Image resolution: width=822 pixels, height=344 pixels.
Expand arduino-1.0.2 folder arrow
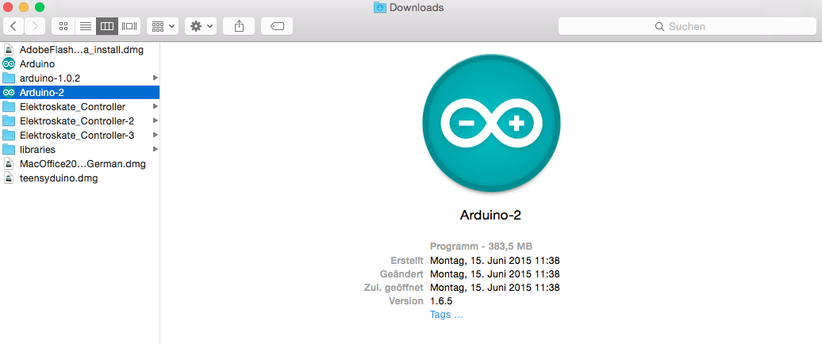pyautogui.click(x=156, y=78)
